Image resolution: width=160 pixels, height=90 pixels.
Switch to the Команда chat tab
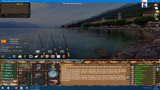tap(107, 64)
